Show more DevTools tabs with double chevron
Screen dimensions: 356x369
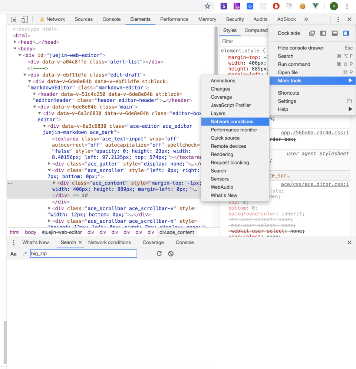[306, 19]
